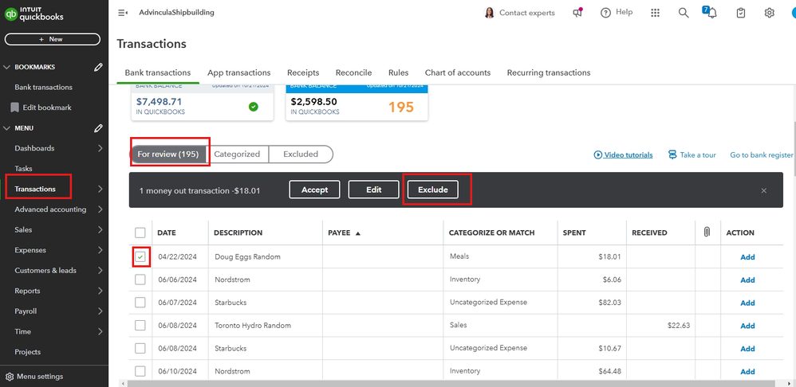The height and width of the screenshot is (387, 796).
Task: Check the Starbucks $10.67 row
Action: [x=140, y=349]
